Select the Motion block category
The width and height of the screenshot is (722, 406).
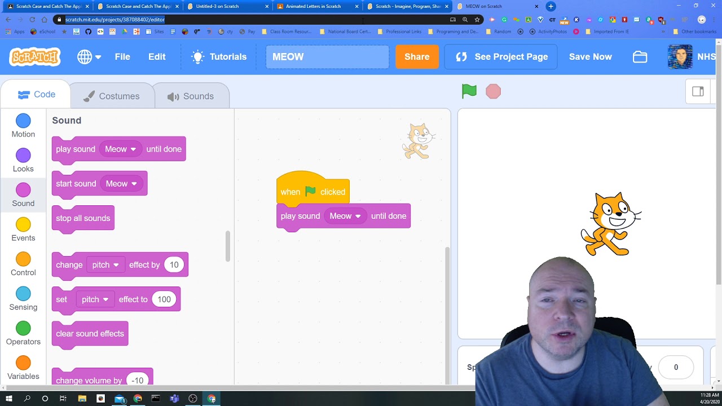23,126
